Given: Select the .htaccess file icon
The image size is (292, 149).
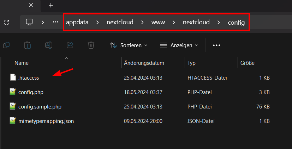Looking at the screenshot, I should click(x=13, y=77).
